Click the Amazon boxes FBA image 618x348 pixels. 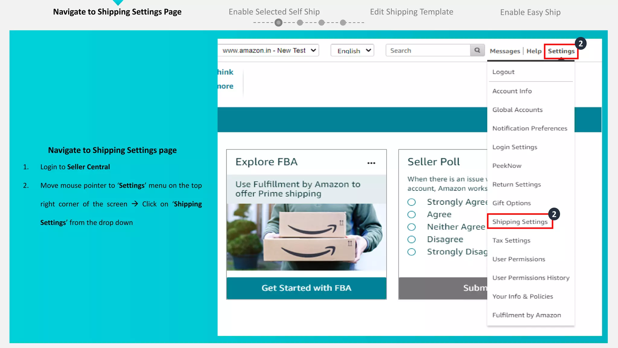click(306, 237)
